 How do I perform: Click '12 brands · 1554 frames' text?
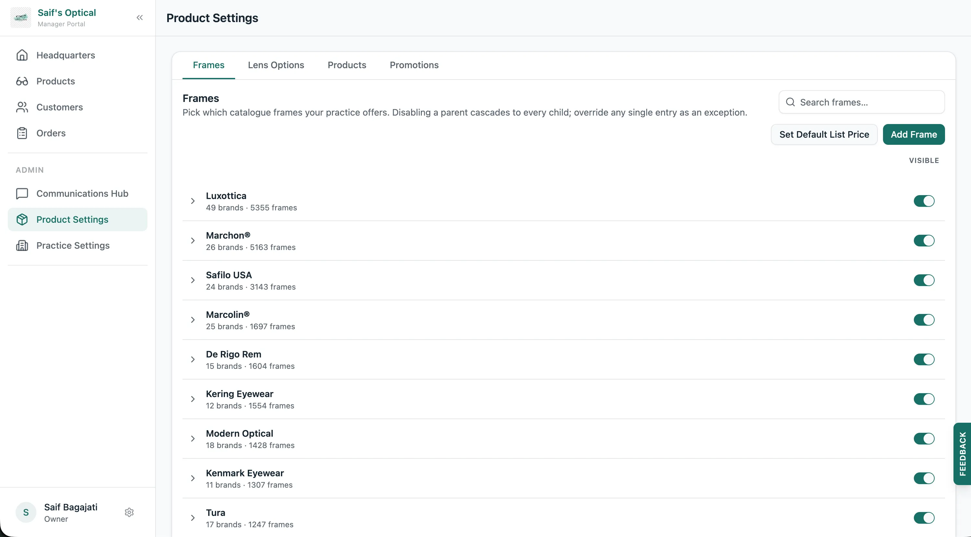[250, 406]
